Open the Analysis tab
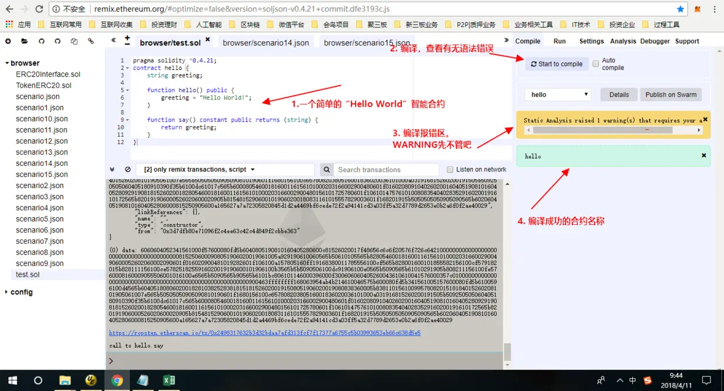The image size is (724, 391). pyautogui.click(x=623, y=41)
